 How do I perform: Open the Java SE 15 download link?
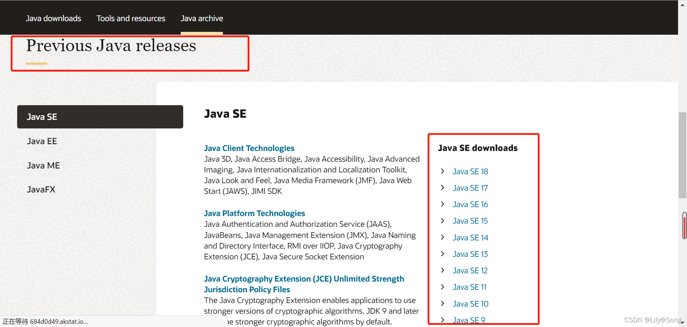tap(470, 221)
